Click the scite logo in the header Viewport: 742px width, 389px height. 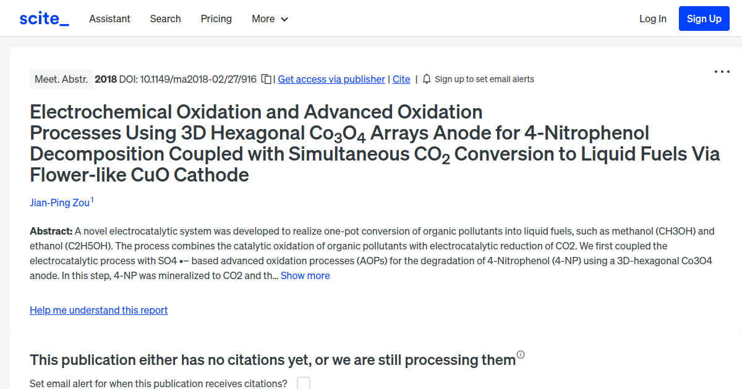tap(44, 18)
